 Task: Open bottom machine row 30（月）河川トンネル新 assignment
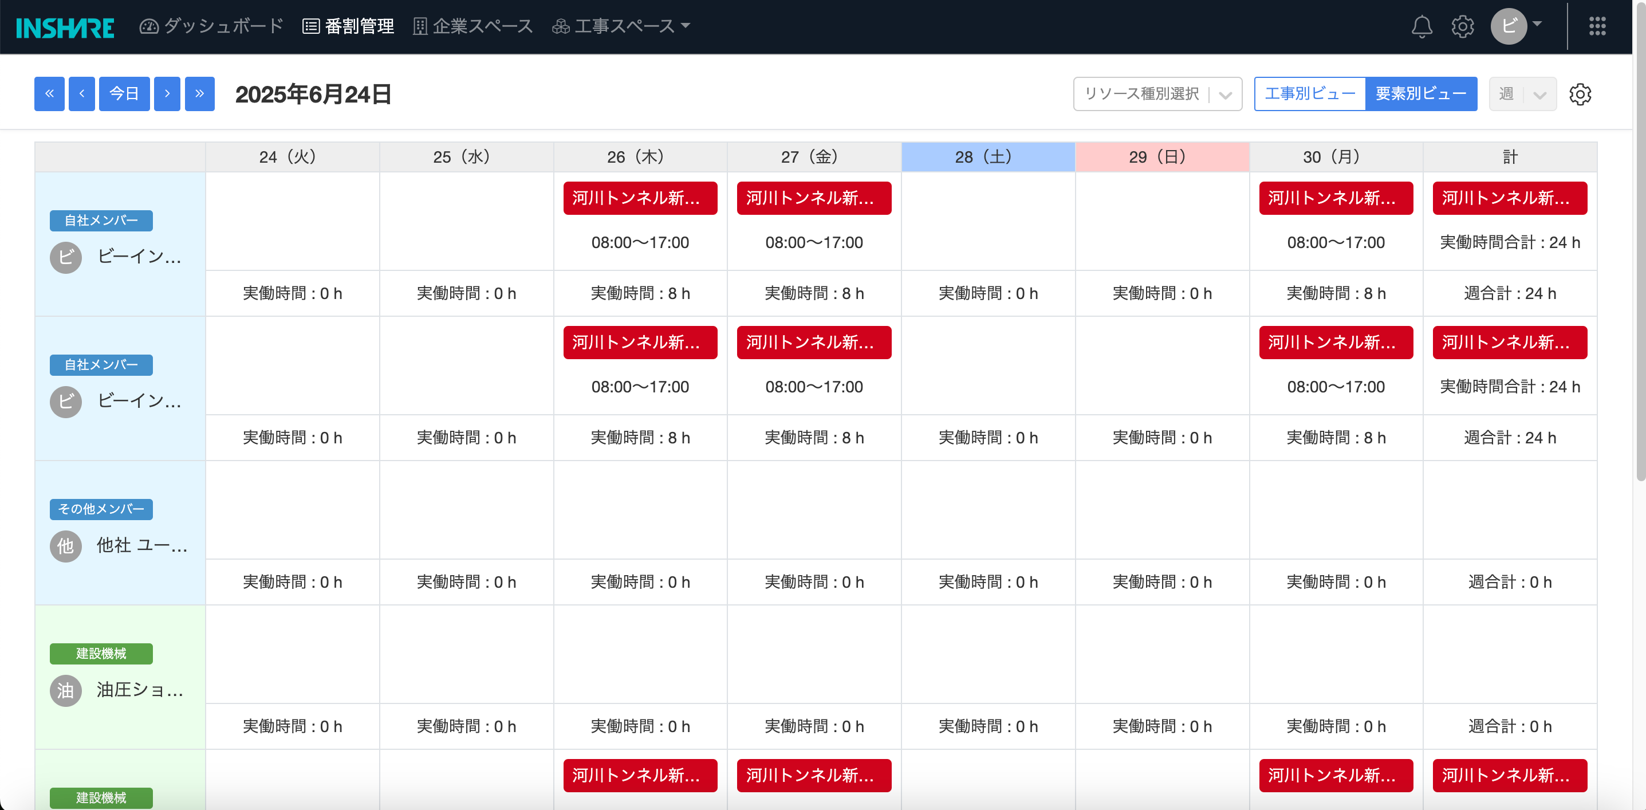point(1336,776)
